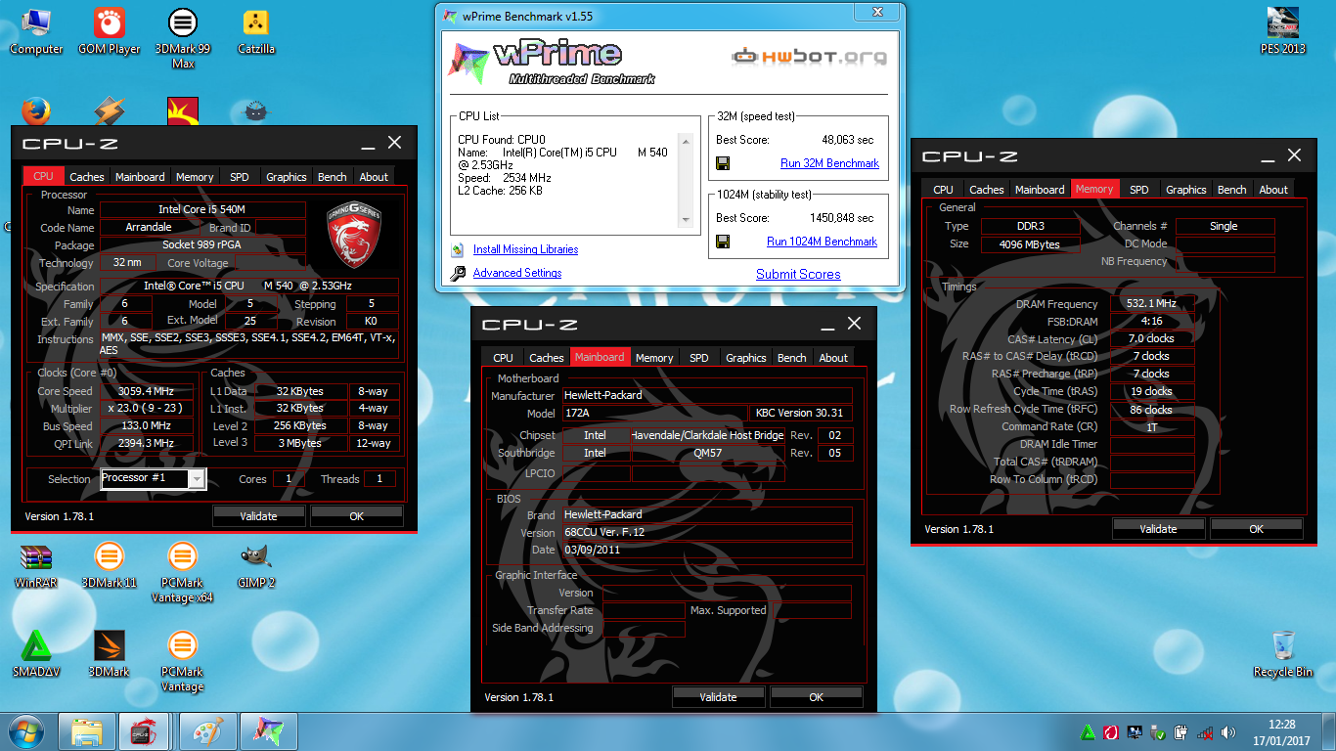Select the Code Name value Arrandale
1336x751 pixels.
(x=149, y=227)
